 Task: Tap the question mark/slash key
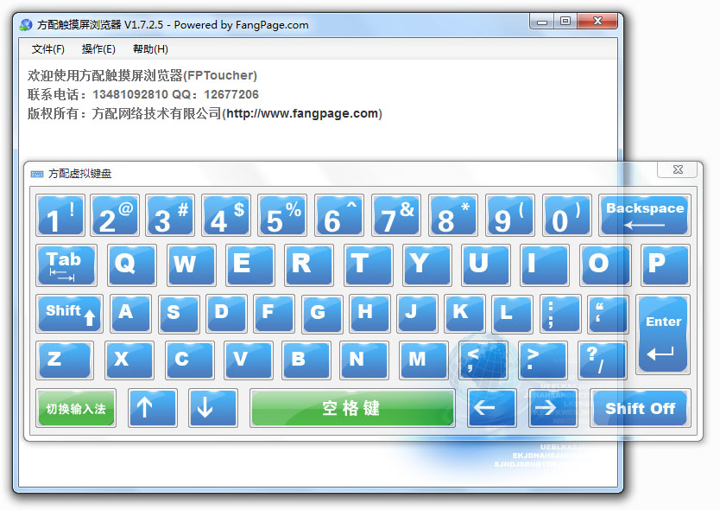pyautogui.click(x=603, y=360)
